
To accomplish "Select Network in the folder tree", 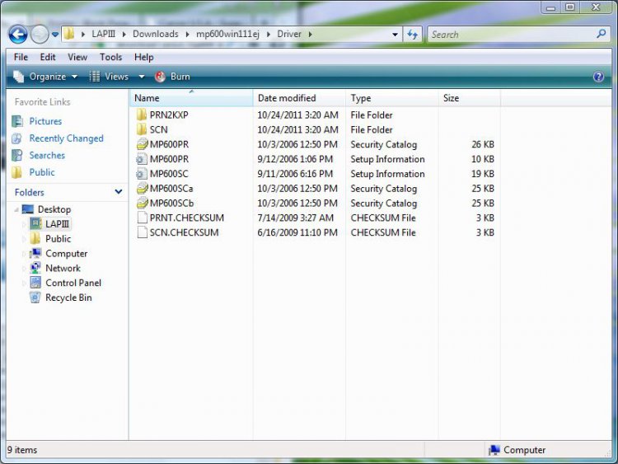I will (63, 268).
